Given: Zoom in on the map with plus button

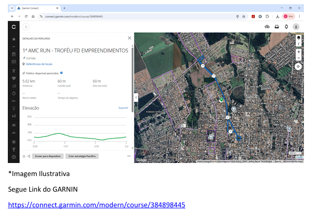Looking at the screenshot, I should (x=298, y=52).
